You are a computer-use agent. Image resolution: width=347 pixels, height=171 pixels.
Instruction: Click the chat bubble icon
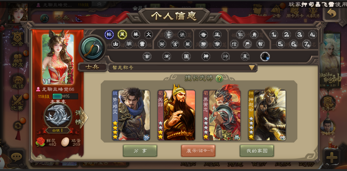(x=17, y=157)
